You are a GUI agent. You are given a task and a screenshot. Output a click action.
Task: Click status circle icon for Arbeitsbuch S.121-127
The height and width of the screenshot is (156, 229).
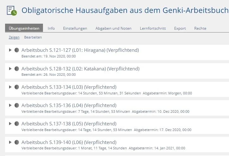[x=17, y=50]
